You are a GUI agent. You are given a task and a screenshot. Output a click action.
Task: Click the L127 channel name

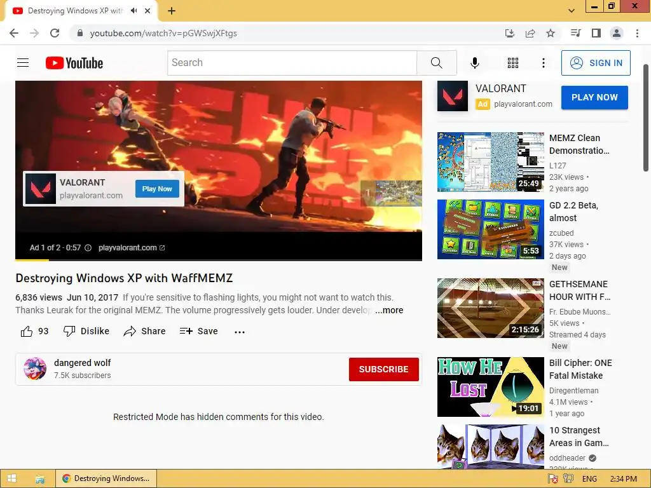[558, 166]
